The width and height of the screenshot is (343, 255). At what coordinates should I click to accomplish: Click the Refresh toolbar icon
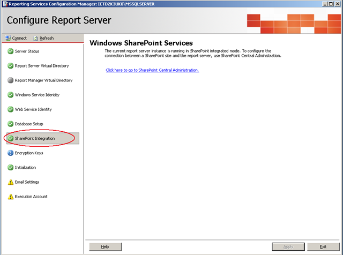[x=35, y=39]
